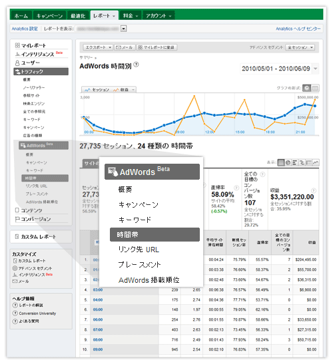This screenshot has width=333, height=364.
Task: Open All Traffic Sources (全ての参照元) in sidebar
Action: (34, 111)
